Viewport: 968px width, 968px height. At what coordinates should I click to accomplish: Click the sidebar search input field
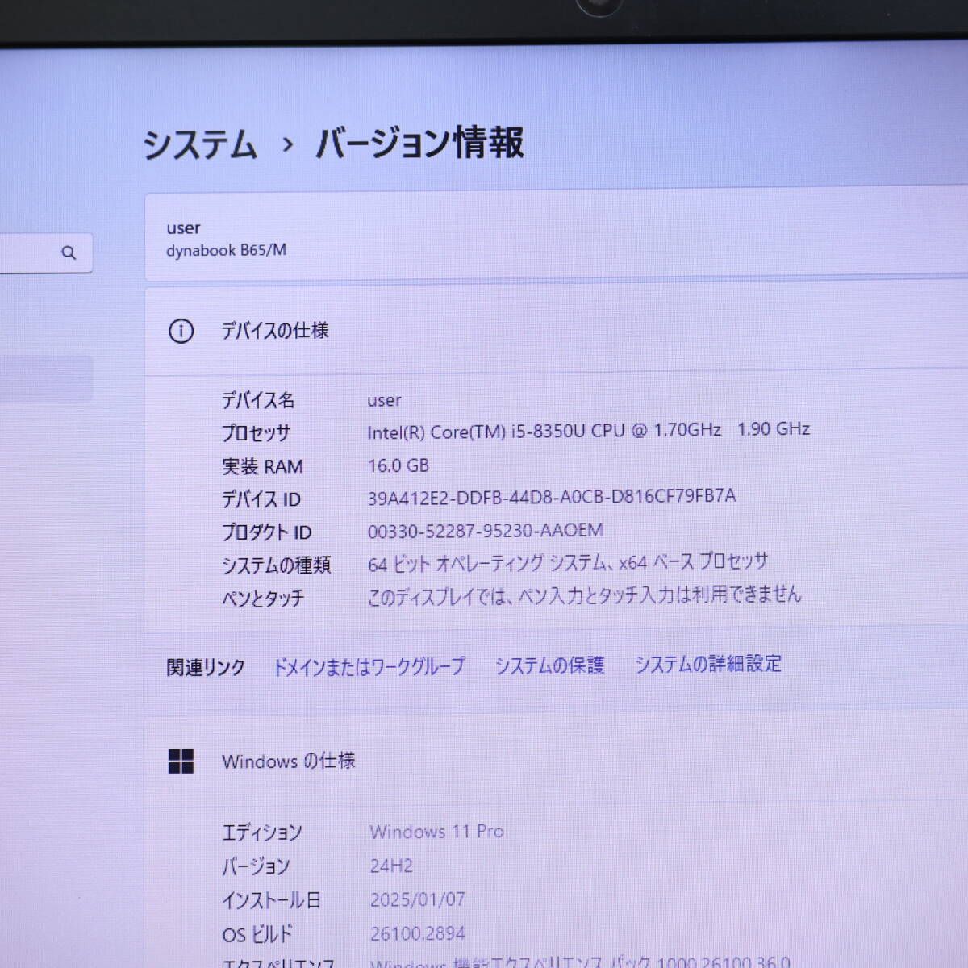coord(44,252)
